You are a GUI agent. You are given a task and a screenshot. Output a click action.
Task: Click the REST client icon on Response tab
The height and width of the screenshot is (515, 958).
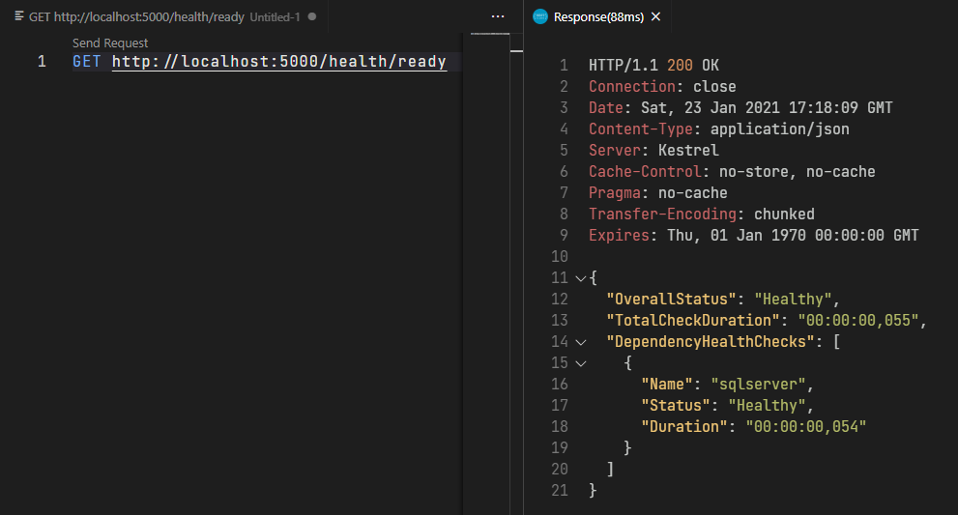(540, 16)
